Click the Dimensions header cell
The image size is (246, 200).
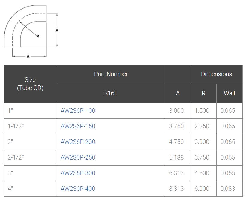216,74
